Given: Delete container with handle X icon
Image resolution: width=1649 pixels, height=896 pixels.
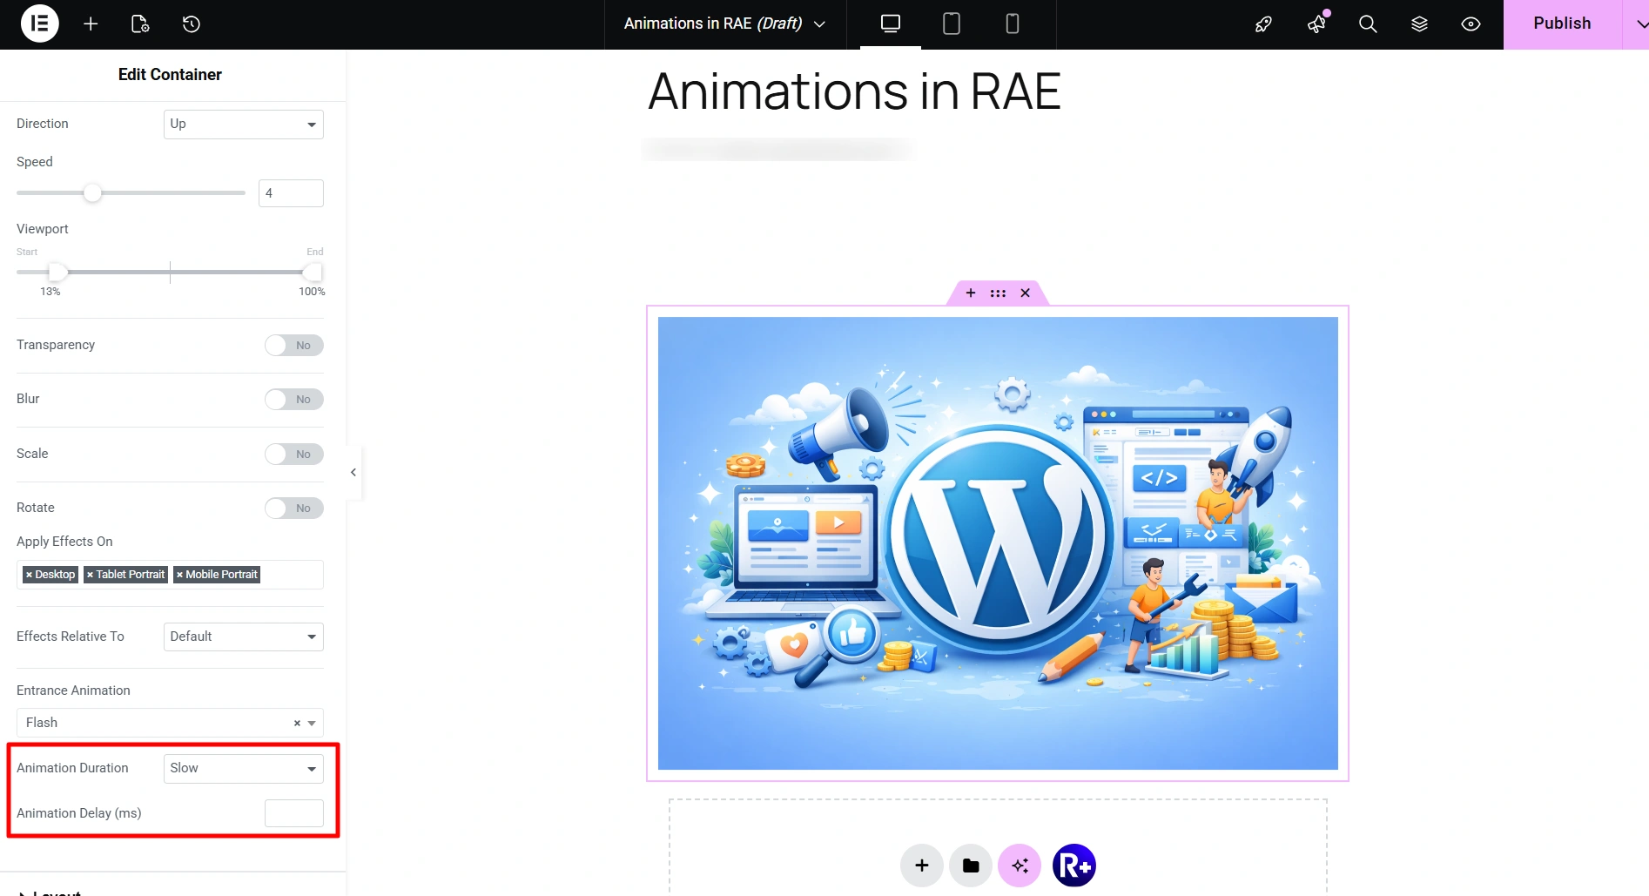Looking at the screenshot, I should (1026, 293).
